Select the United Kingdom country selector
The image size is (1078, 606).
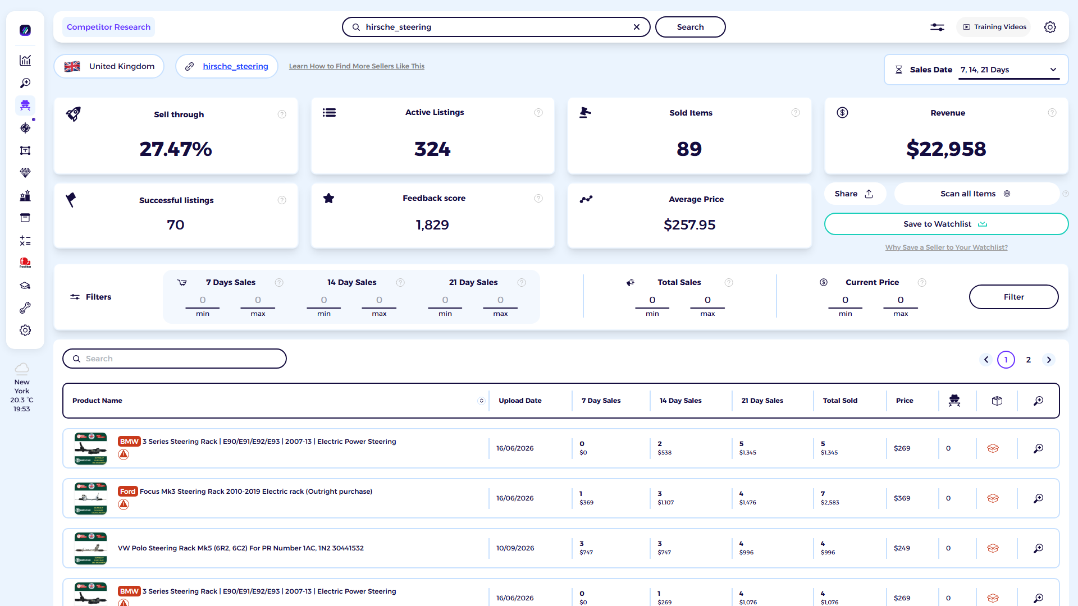pos(109,66)
